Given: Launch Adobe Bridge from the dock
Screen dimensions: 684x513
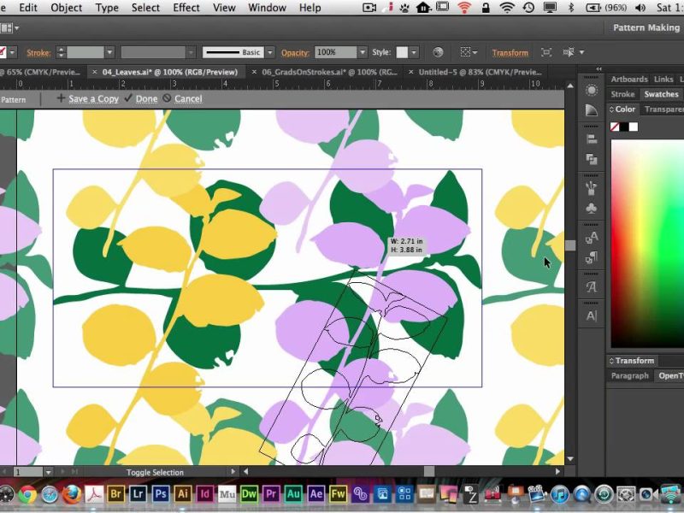Looking at the screenshot, I should coord(115,494).
